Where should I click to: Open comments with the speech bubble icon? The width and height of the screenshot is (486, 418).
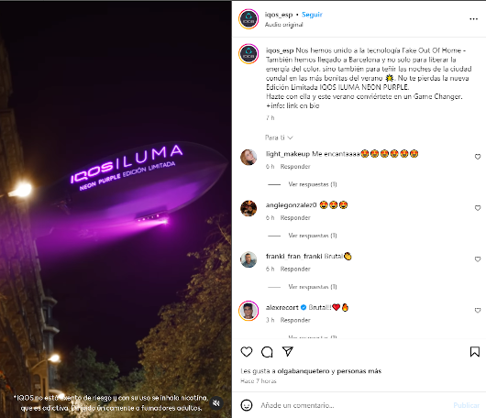point(267,352)
